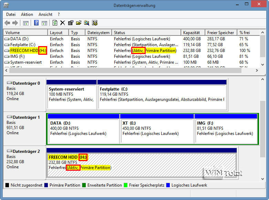Open properties via the toolbar checklist icon
Screen dimensions: 269x200
point(71,23)
